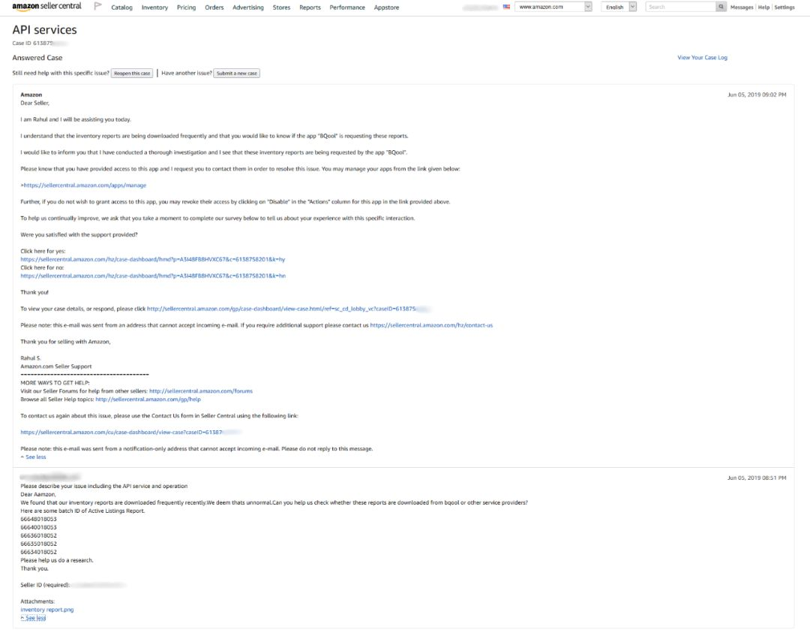This screenshot has width=810, height=630.
Task: Click the search magnifier button
Action: [x=721, y=7]
